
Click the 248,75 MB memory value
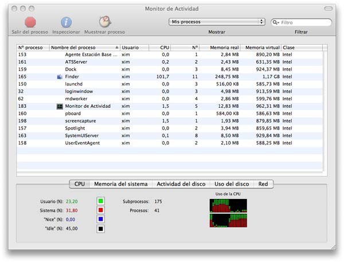tap(227, 77)
